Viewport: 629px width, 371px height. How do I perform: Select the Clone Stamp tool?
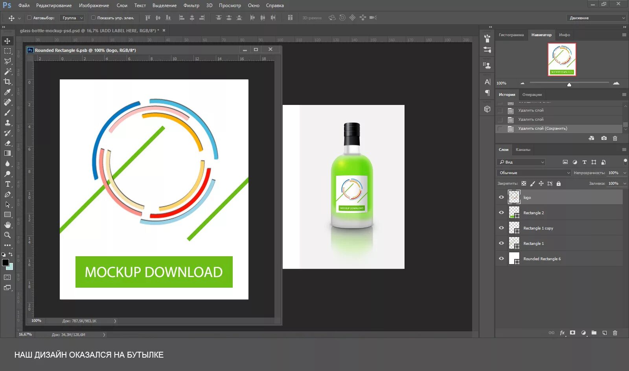[x=7, y=123]
